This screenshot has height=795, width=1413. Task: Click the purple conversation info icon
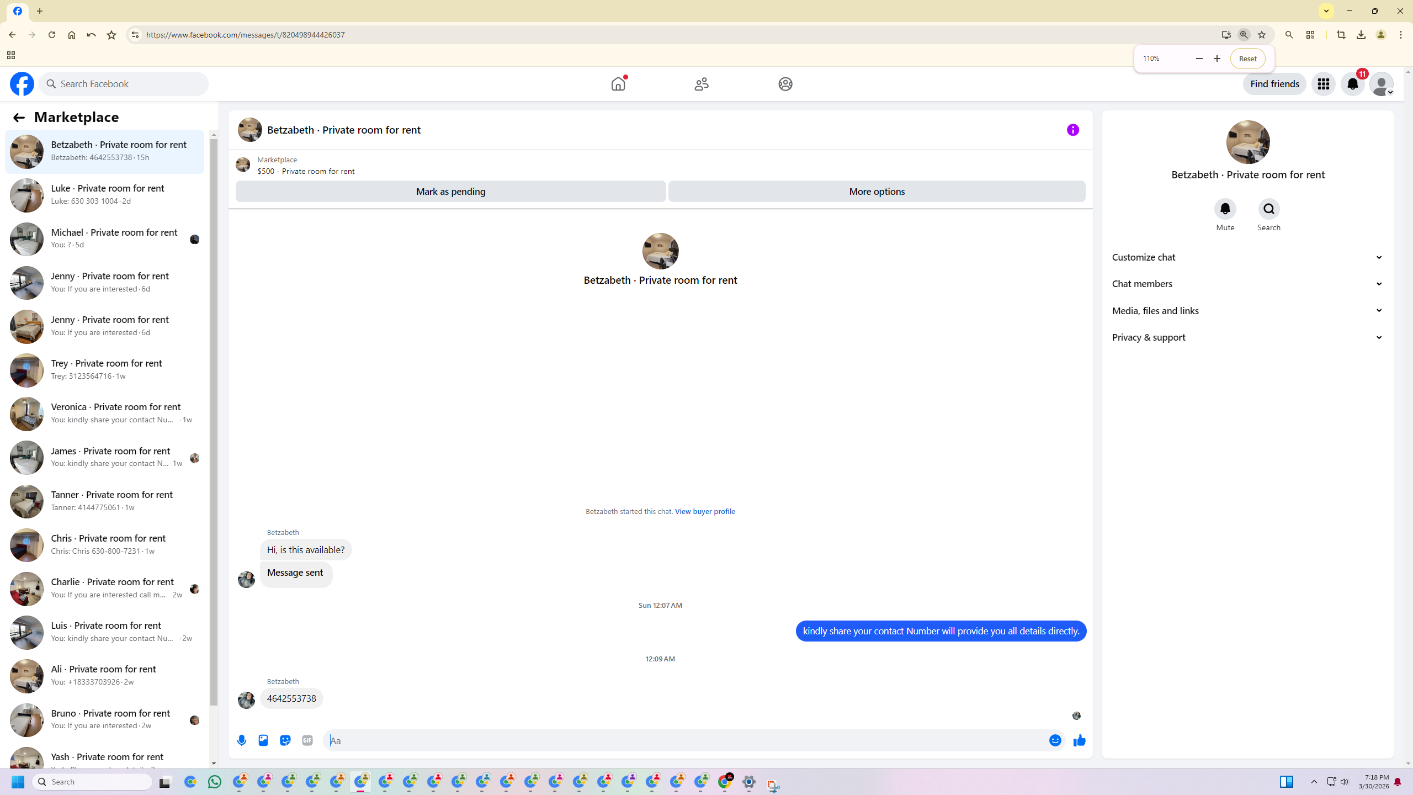[x=1072, y=130]
